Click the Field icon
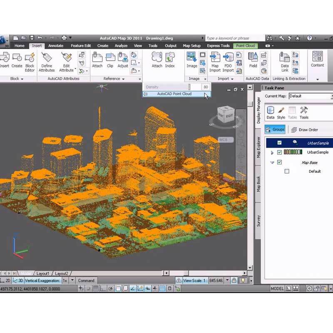Viewport: 333px width, 333px height. click(253, 57)
